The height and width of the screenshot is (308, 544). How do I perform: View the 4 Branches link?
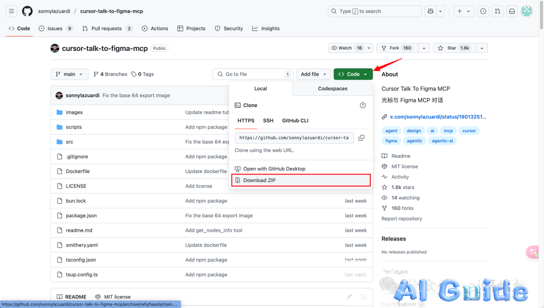pos(110,74)
